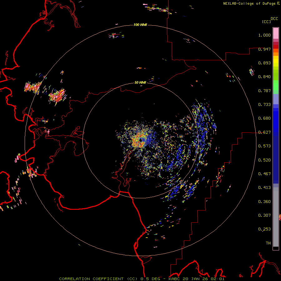281x281 pixels.
Task: Click the 0.840 legend value
Action: (x=264, y=77)
